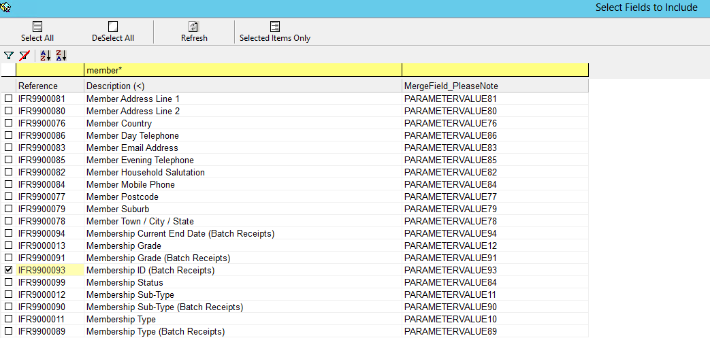710x338 pixels.
Task: Click the PARAMETERVALUE77 cell
Action: 496,197
